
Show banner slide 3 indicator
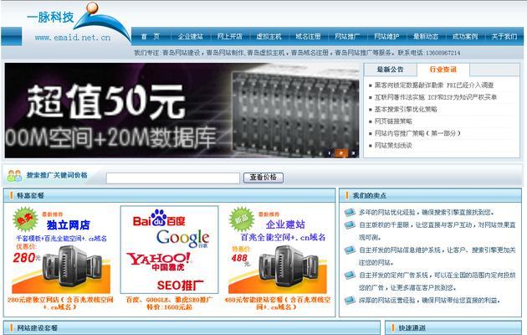click(353, 153)
